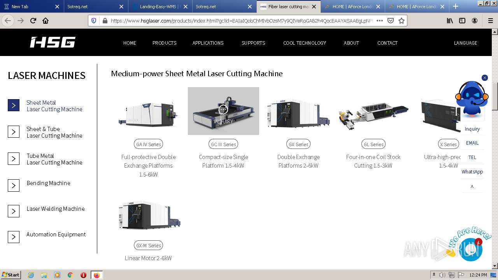
Task: Click WhatsApp in side panel
Action: (472, 171)
